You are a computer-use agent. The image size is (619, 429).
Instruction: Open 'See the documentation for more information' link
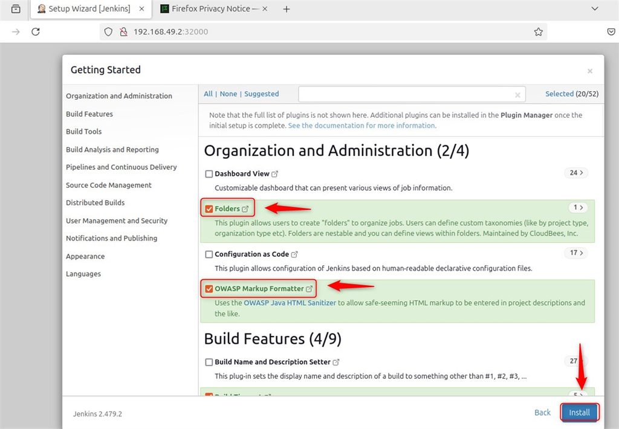(x=362, y=126)
